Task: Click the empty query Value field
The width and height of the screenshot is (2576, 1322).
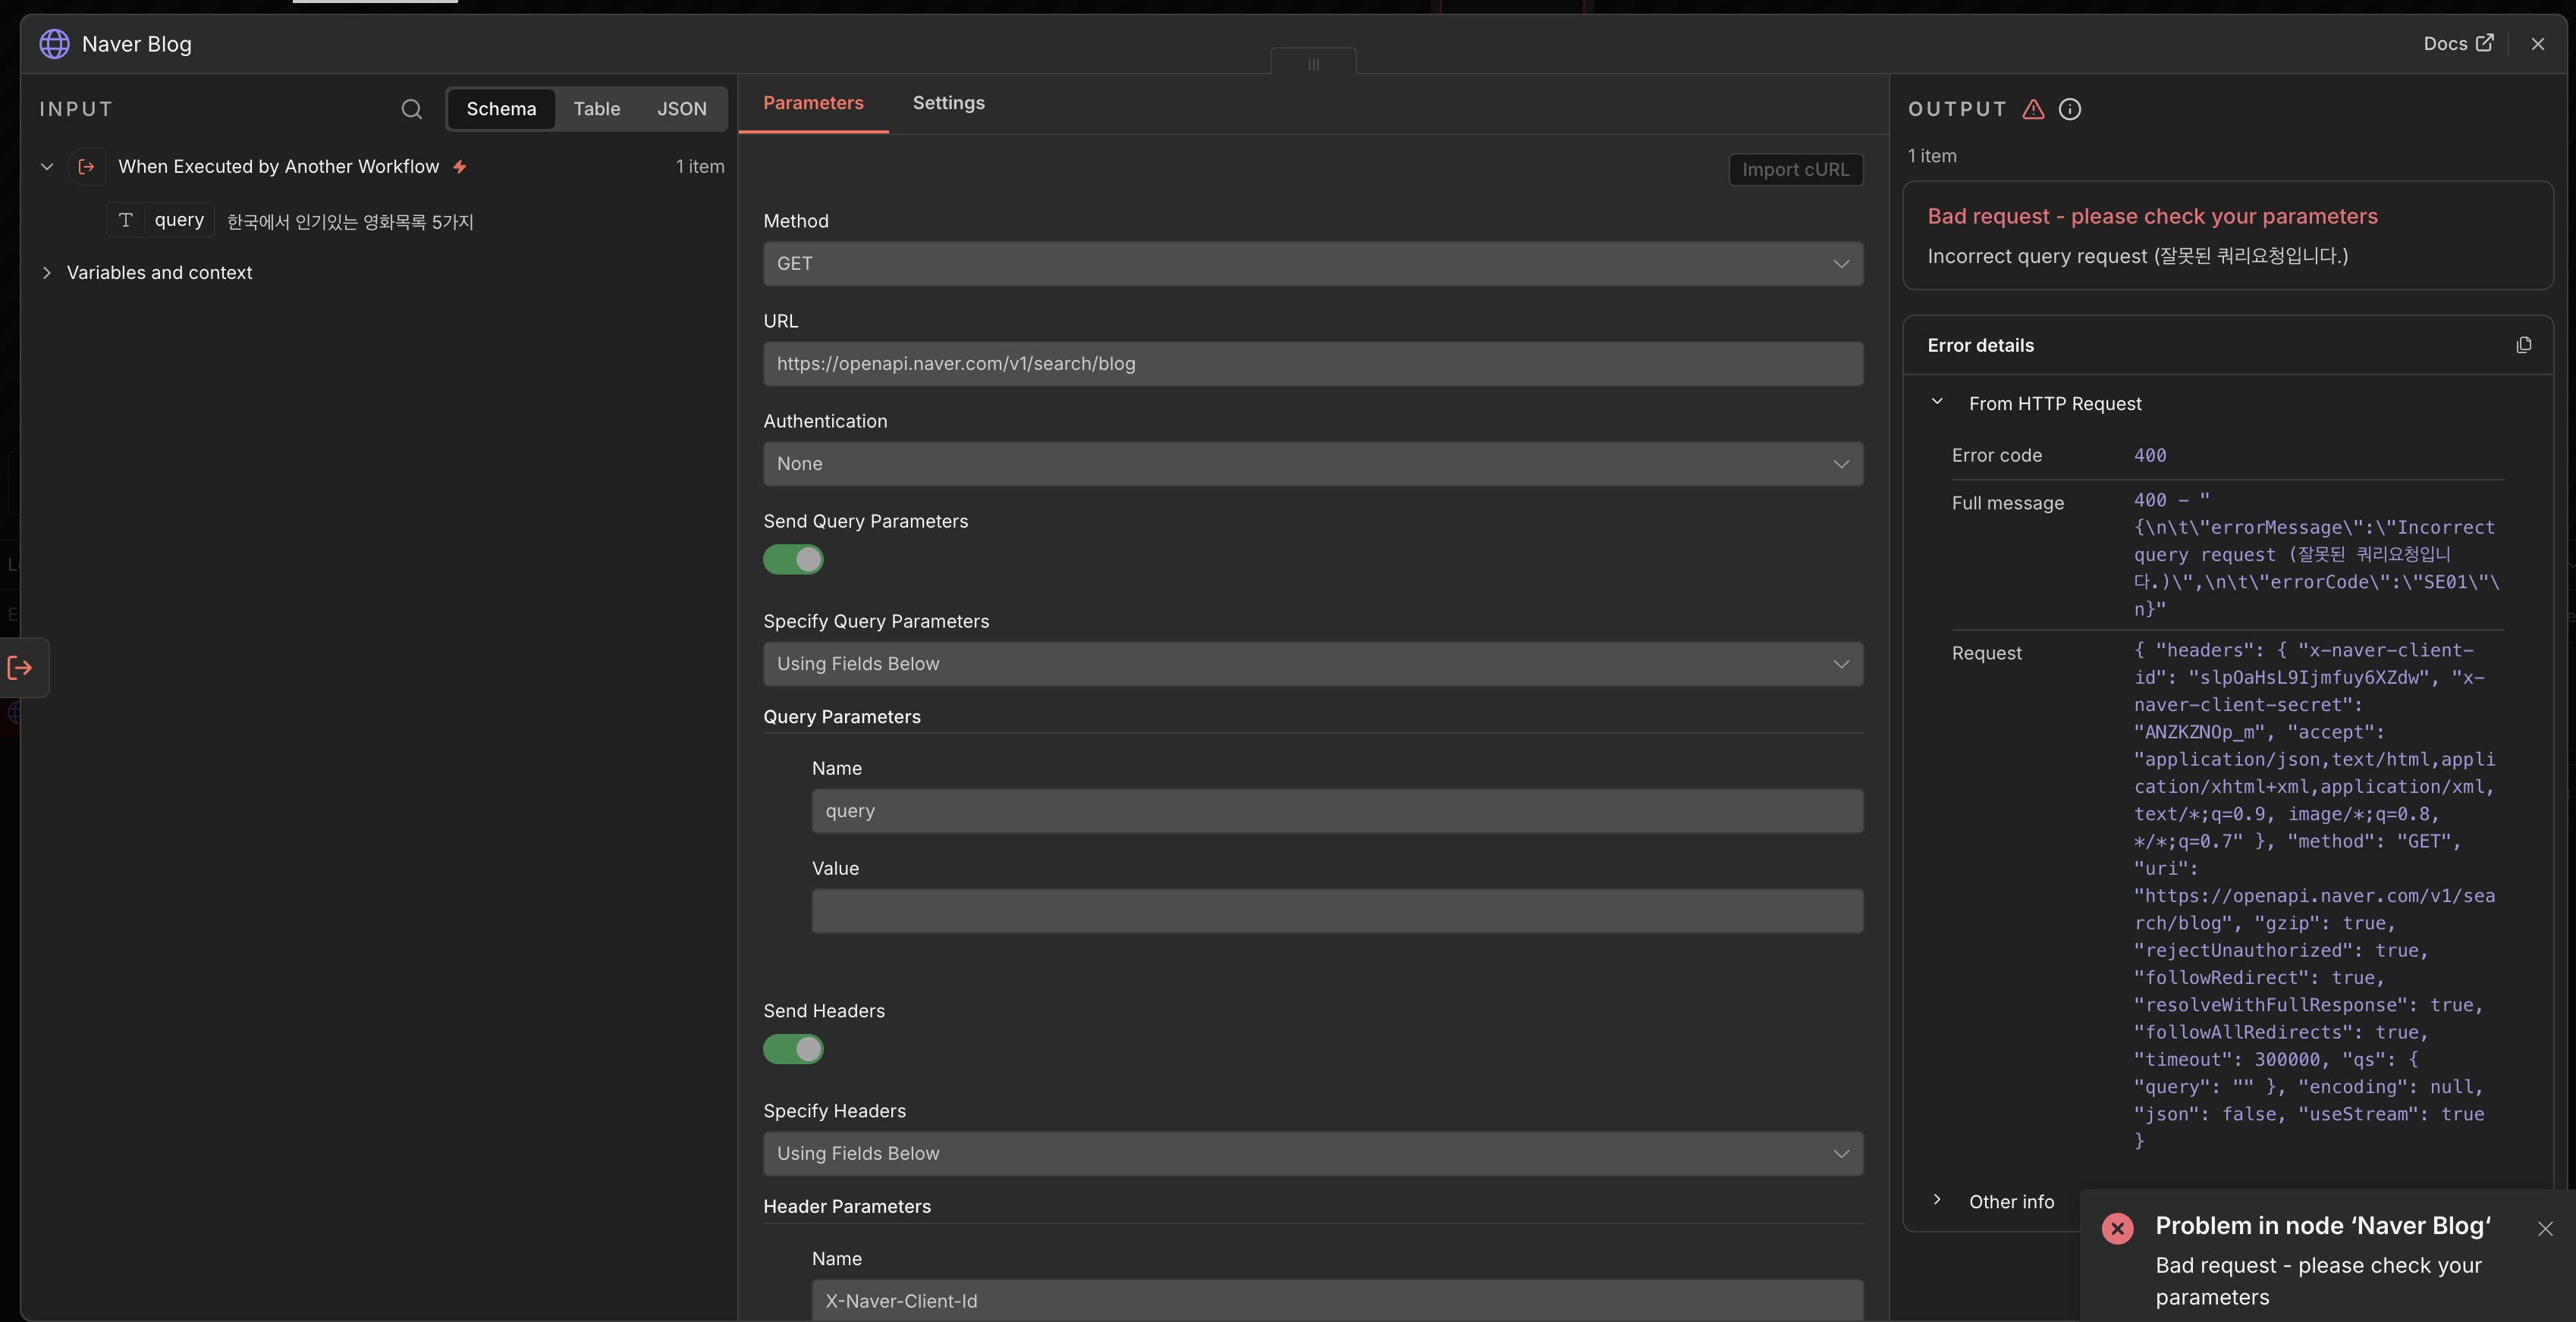Action: [x=1336, y=911]
